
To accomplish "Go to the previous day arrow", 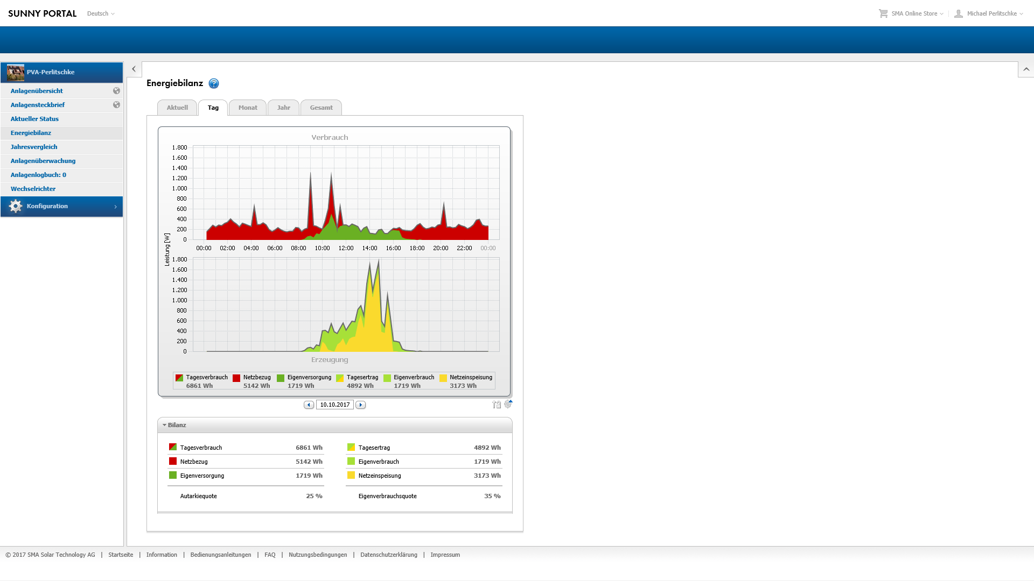I will point(309,405).
